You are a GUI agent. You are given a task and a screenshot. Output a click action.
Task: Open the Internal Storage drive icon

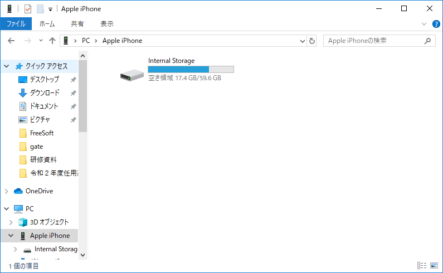pos(132,75)
